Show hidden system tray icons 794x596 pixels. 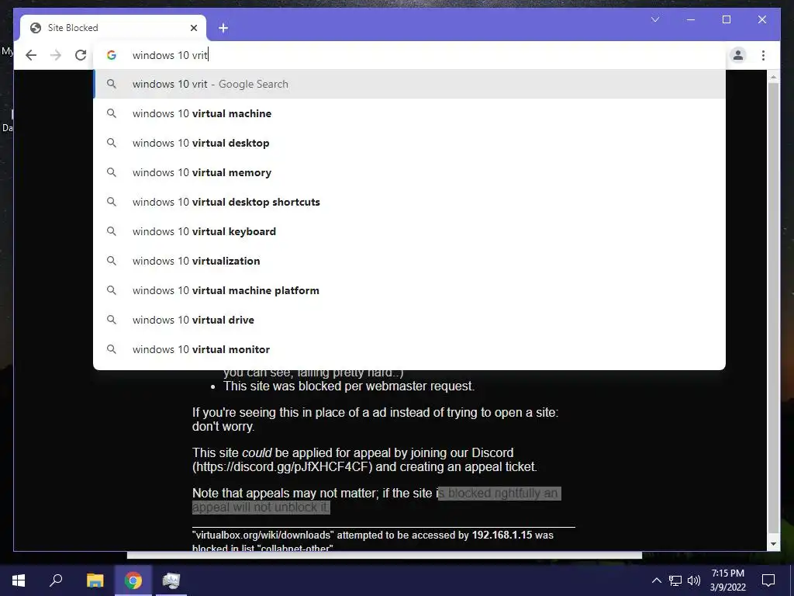coord(656,580)
